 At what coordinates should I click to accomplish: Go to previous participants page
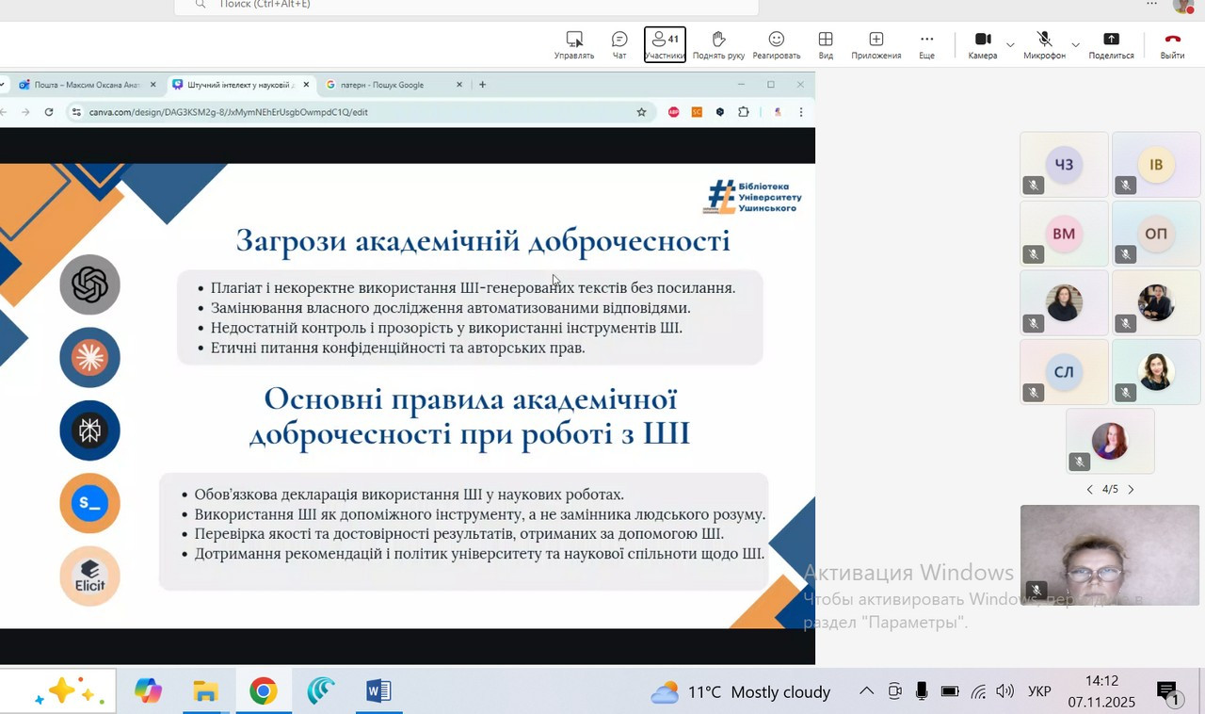click(x=1089, y=490)
